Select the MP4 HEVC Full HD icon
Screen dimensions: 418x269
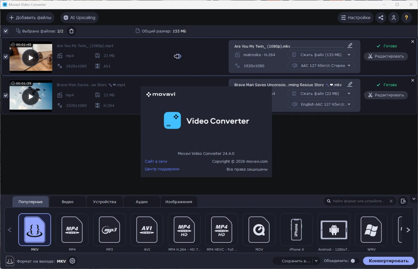tap(222, 230)
